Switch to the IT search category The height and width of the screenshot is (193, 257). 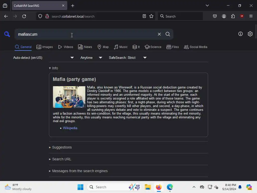click(x=136, y=47)
